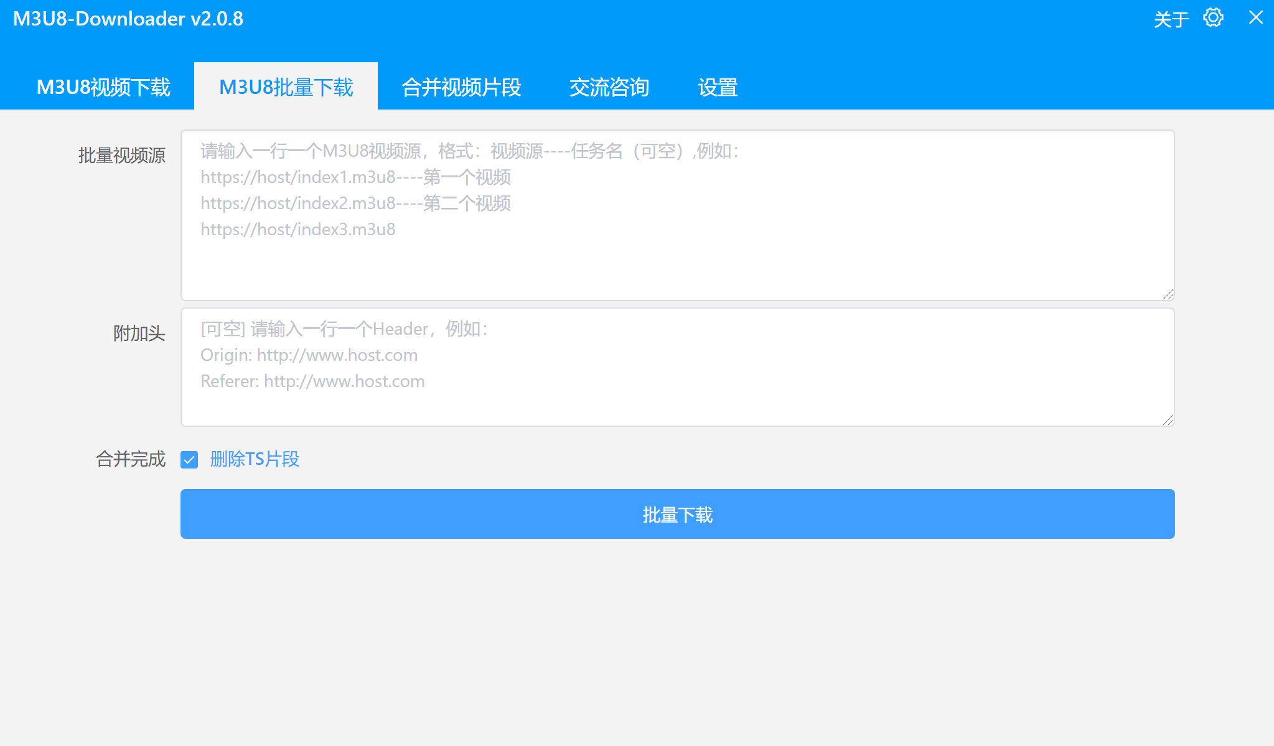Click the 合并完成 label
Screen dimensions: 1274x746
tap(130, 459)
